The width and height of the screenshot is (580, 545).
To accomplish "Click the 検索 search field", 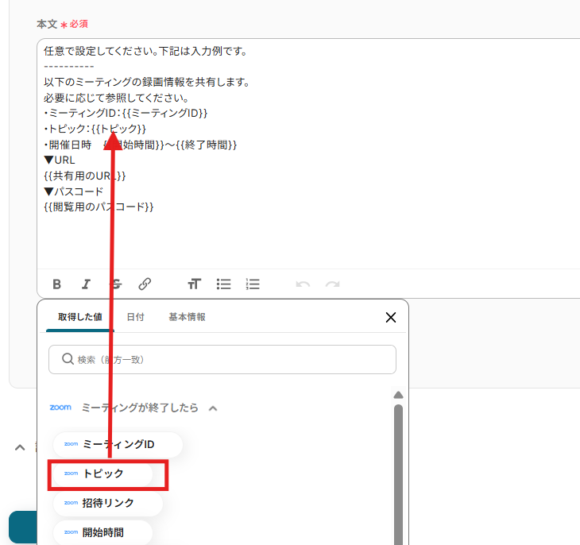I will click(222, 359).
